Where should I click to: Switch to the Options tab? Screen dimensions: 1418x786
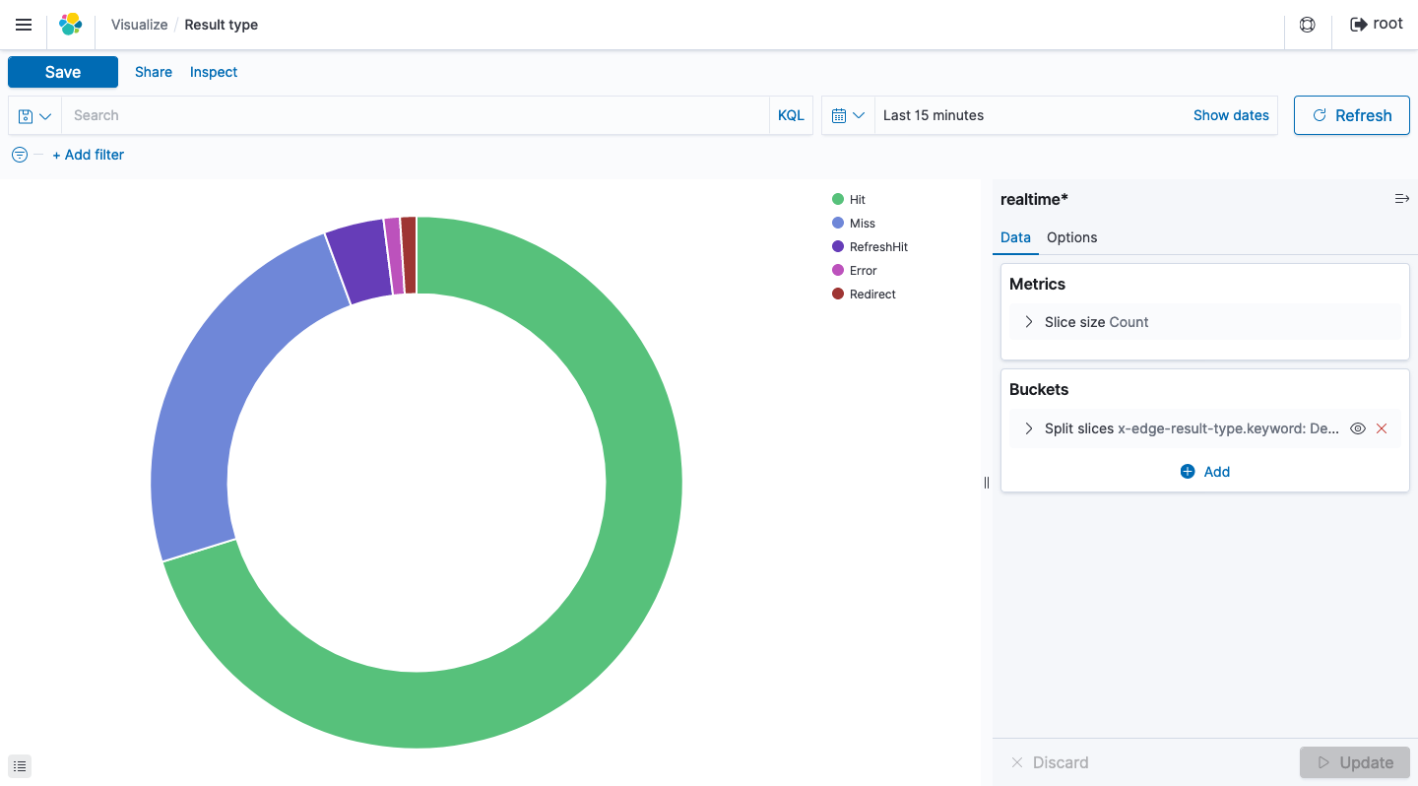[x=1071, y=237]
